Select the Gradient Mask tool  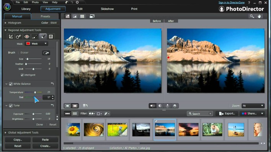click(51, 37)
